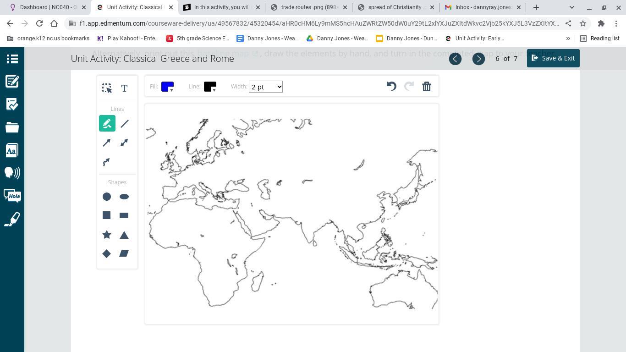Click the Save & Exit button
The image size is (626, 352).
pyautogui.click(x=553, y=58)
